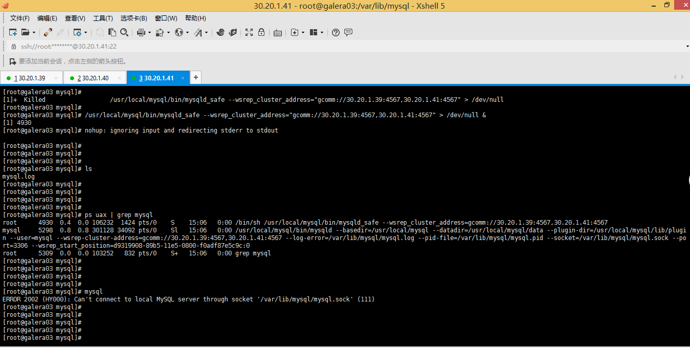Screen dimensions: 690x348
Task: Open the 工具(T) menu
Action: tap(103, 18)
